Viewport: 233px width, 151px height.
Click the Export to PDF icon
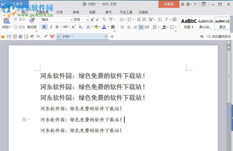point(15,37)
